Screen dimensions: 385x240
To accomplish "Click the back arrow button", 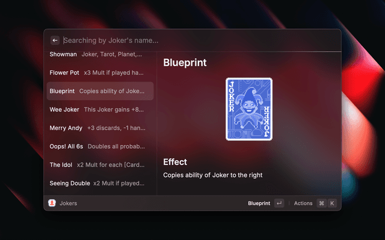I will (x=55, y=40).
